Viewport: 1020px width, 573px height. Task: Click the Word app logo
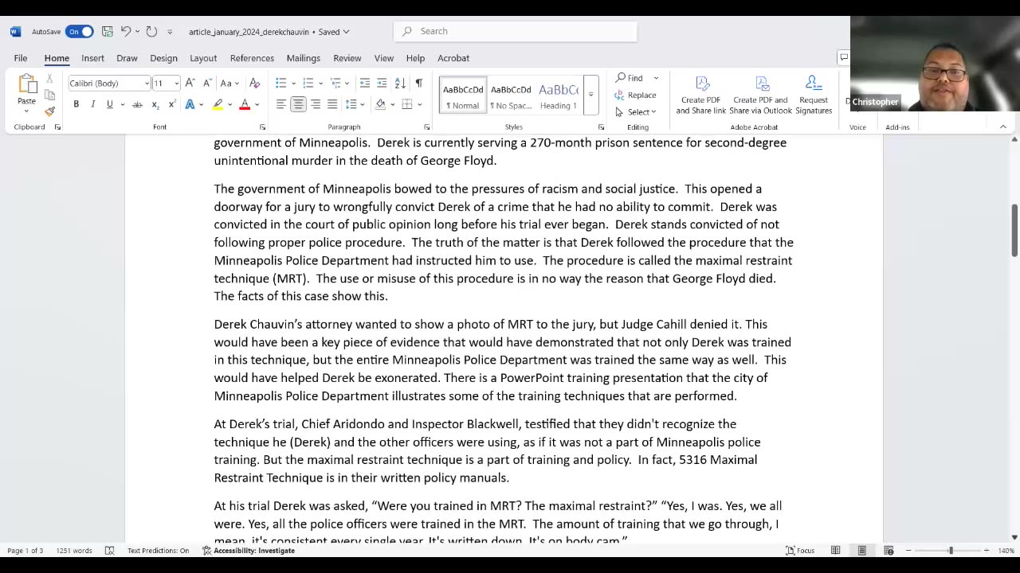click(15, 32)
